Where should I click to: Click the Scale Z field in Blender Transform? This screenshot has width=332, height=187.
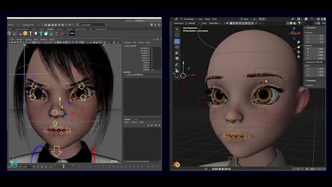click(314, 75)
